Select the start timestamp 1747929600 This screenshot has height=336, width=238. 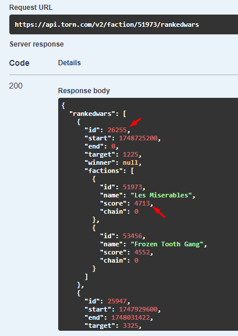138,309
